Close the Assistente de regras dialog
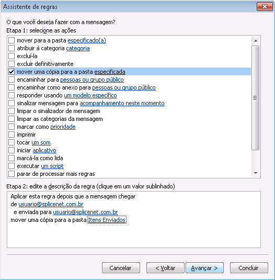 coord(265,7)
